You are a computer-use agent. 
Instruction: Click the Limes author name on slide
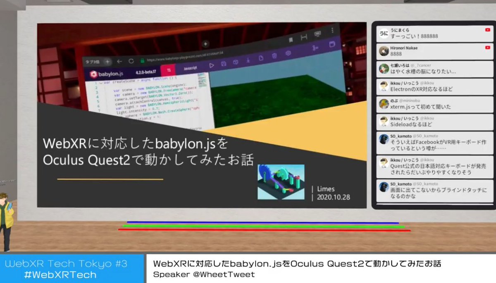click(x=326, y=189)
